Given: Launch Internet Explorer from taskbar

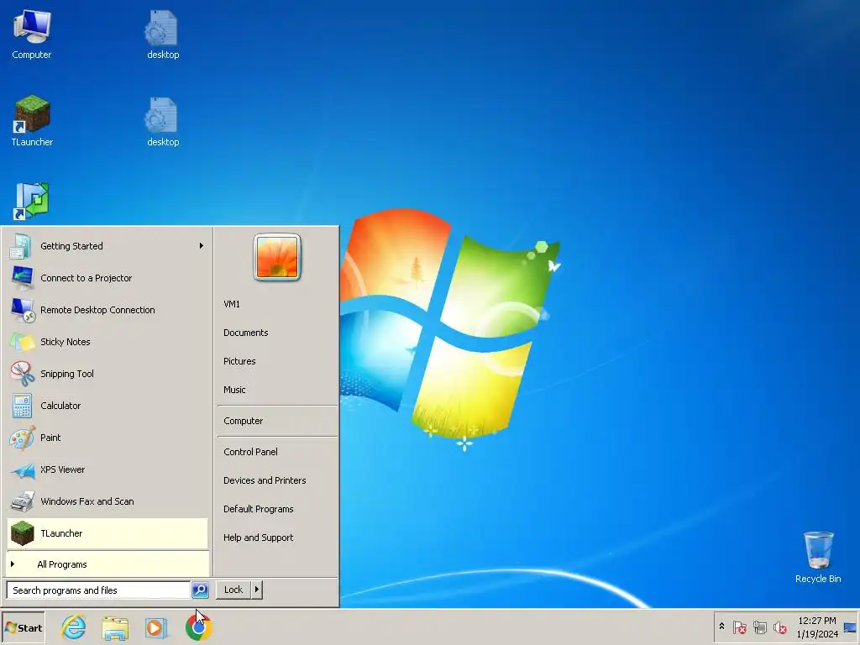Looking at the screenshot, I should 74,627.
